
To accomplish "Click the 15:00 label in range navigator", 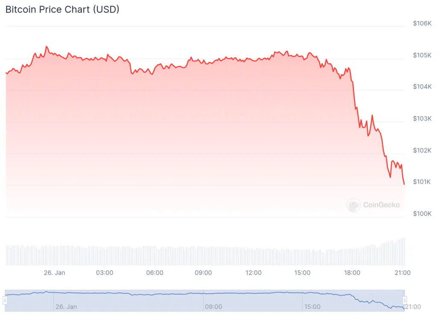I will (x=312, y=307).
